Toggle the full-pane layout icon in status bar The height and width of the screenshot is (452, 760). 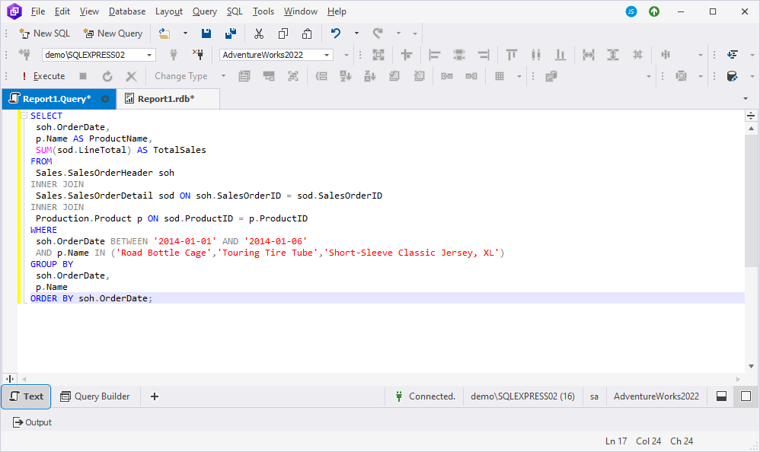(x=746, y=396)
